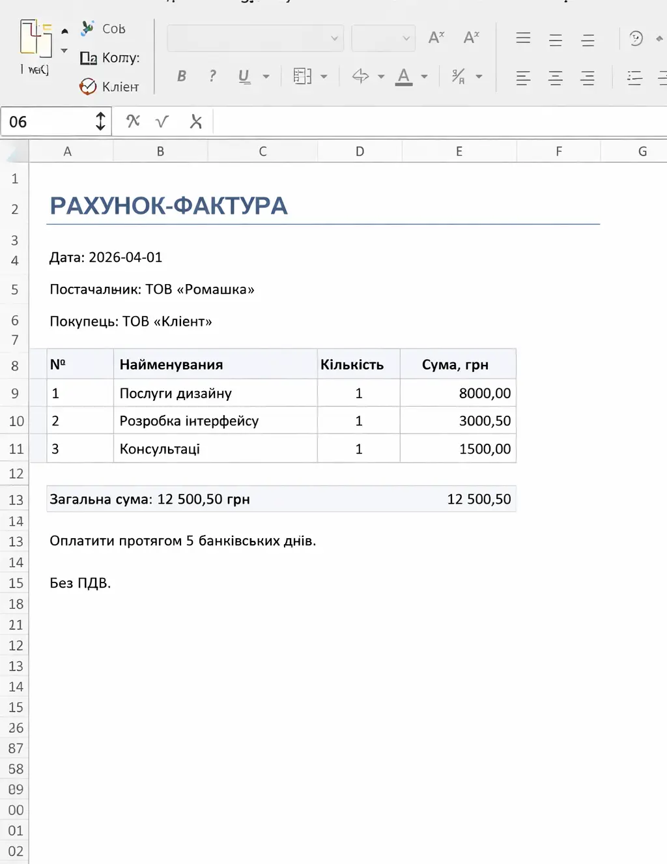Expand the underline style dropdown arrow
This screenshot has height=864, width=667.
pyautogui.click(x=266, y=77)
